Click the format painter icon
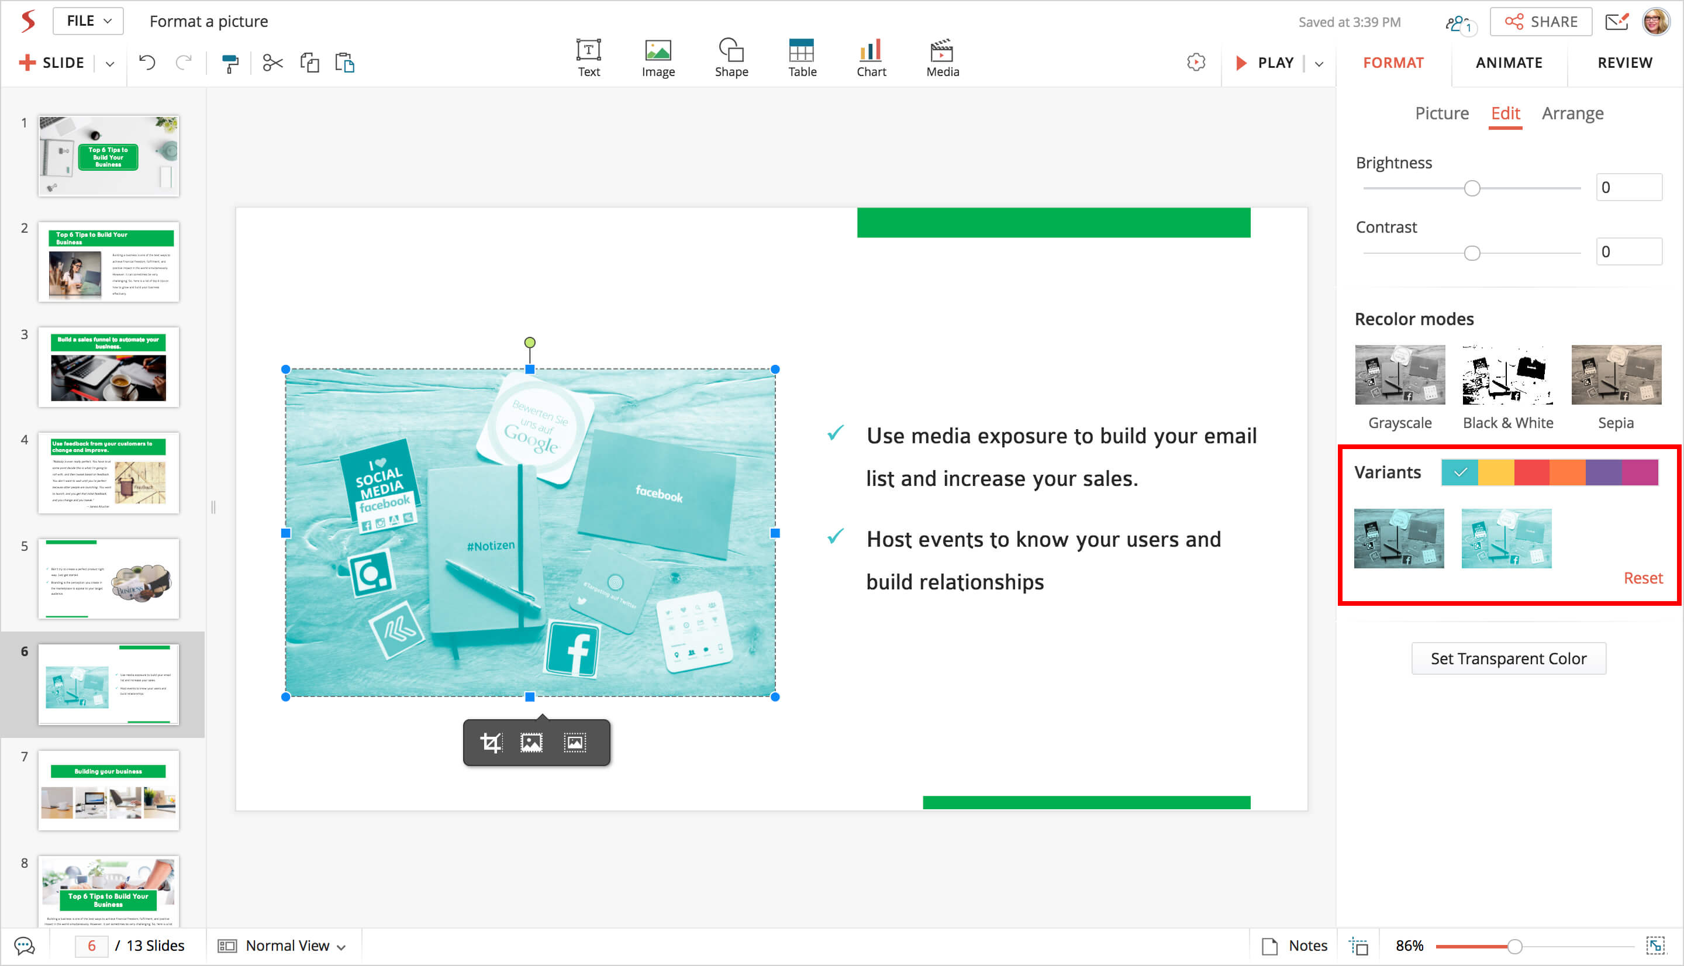 (229, 63)
